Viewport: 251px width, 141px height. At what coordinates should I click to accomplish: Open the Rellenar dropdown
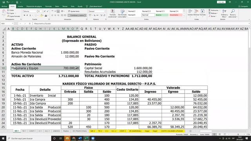pyautogui.click(x=213, y=13)
